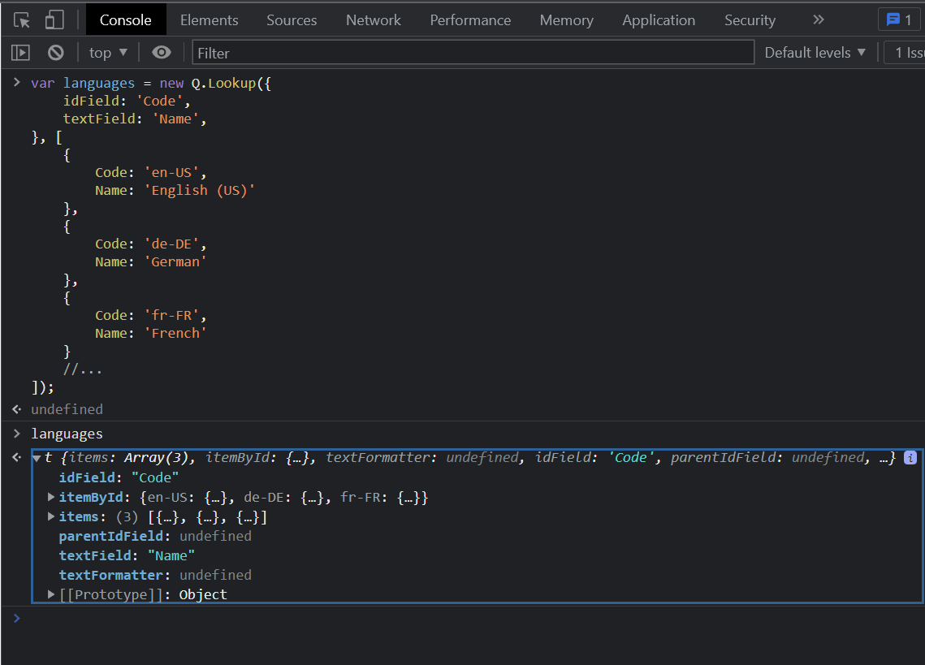Screen dimensions: 925x665
Task: Open the 1 Issue button
Action: pyautogui.click(x=910, y=52)
